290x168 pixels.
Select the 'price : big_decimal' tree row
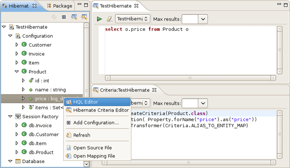(42, 99)
